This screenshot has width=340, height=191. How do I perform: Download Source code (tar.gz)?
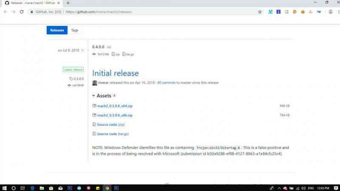pos(113,134)
